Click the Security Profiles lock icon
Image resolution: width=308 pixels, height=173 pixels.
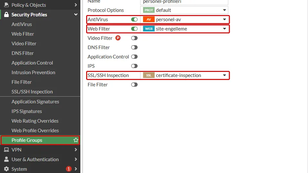click(6, 14)
